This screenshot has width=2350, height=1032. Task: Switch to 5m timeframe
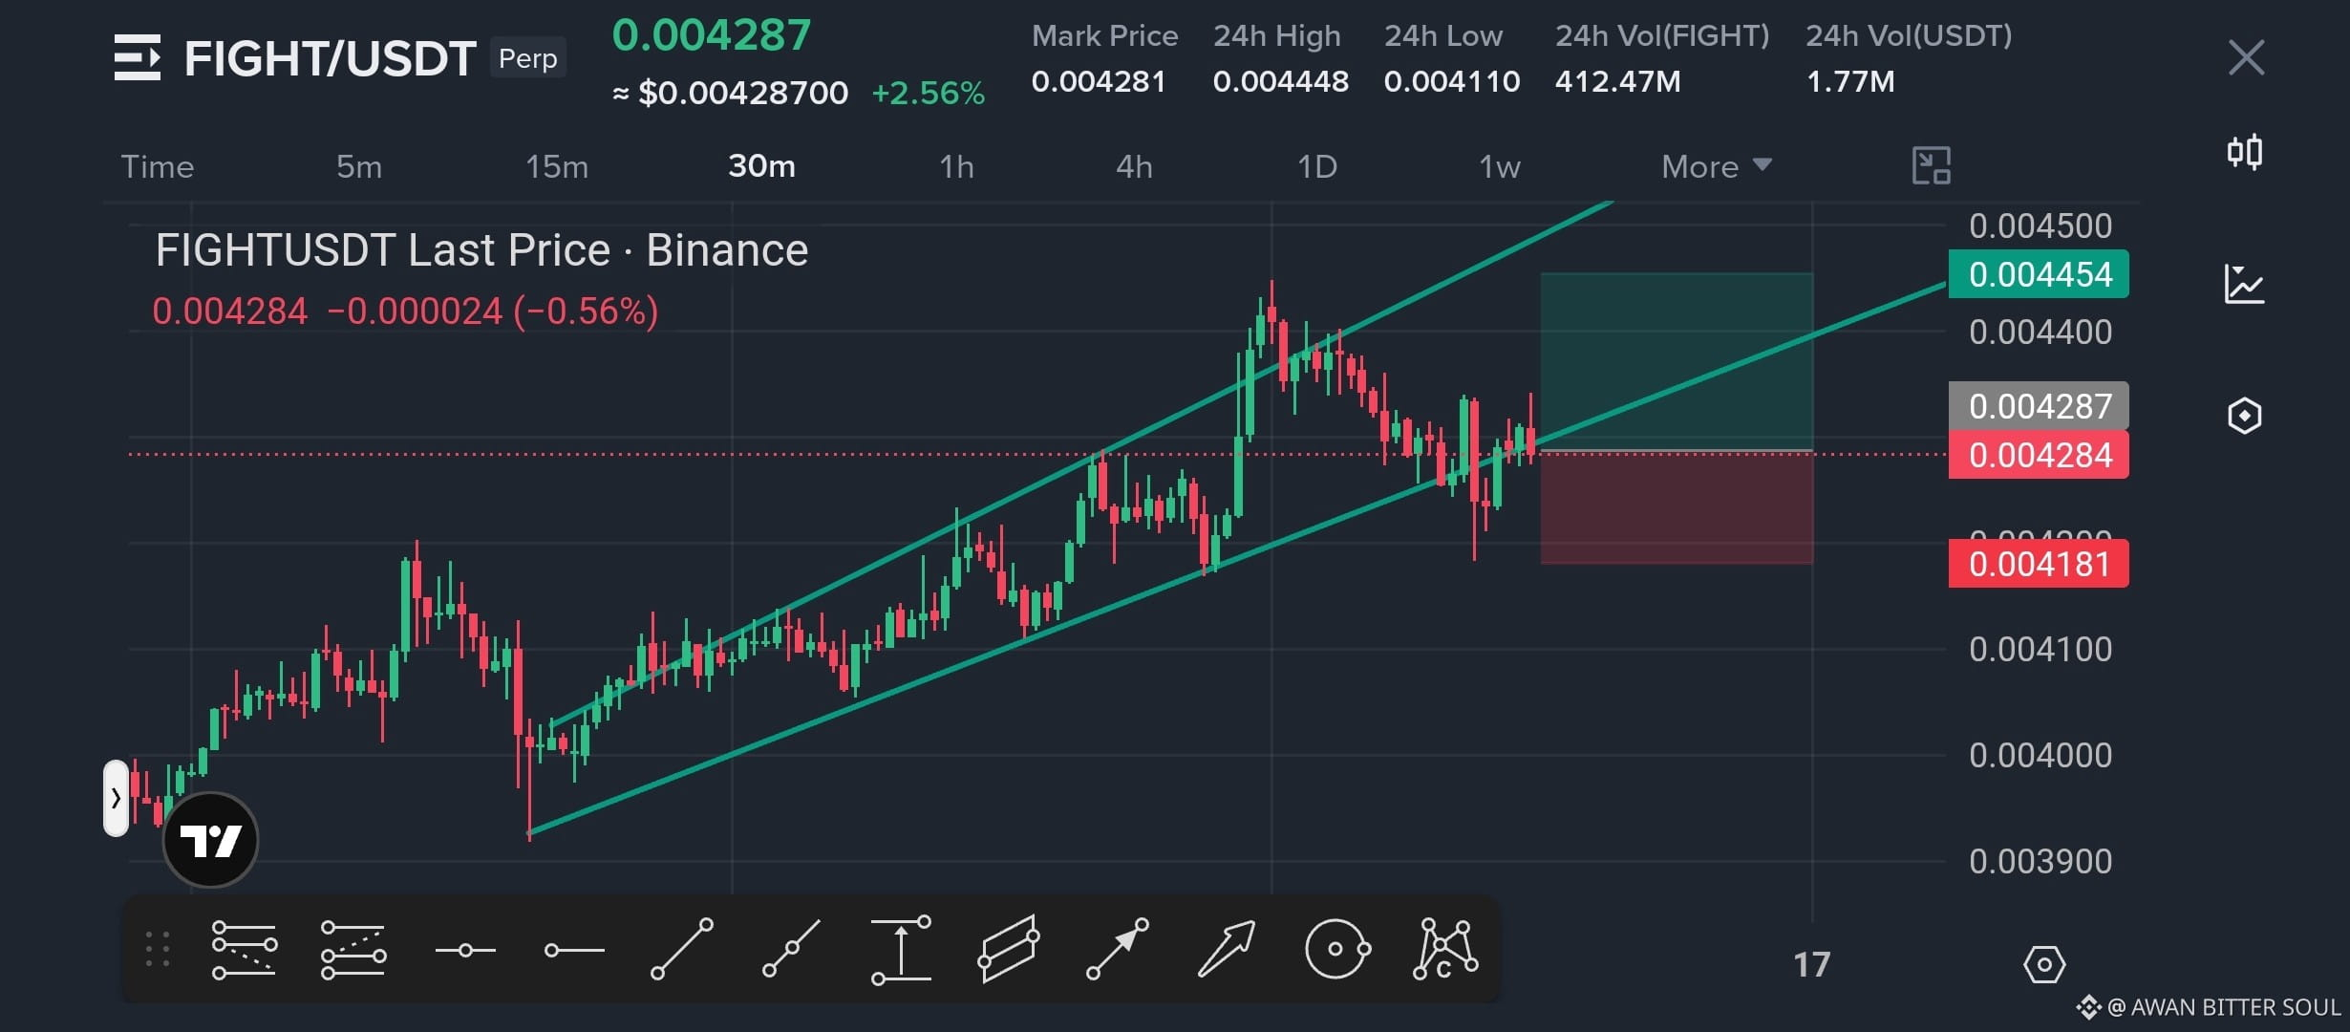[x=359, y=167]
